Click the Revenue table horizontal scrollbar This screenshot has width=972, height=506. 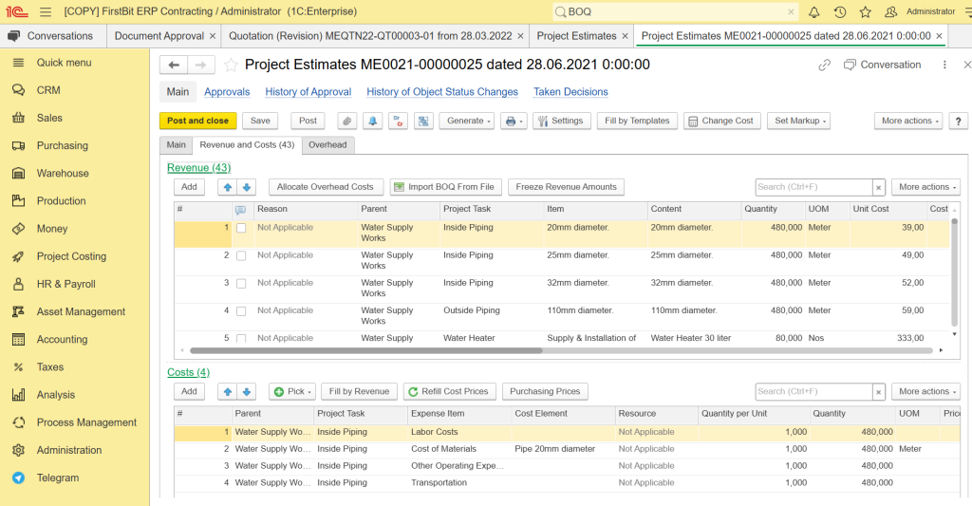coord(365,350)
